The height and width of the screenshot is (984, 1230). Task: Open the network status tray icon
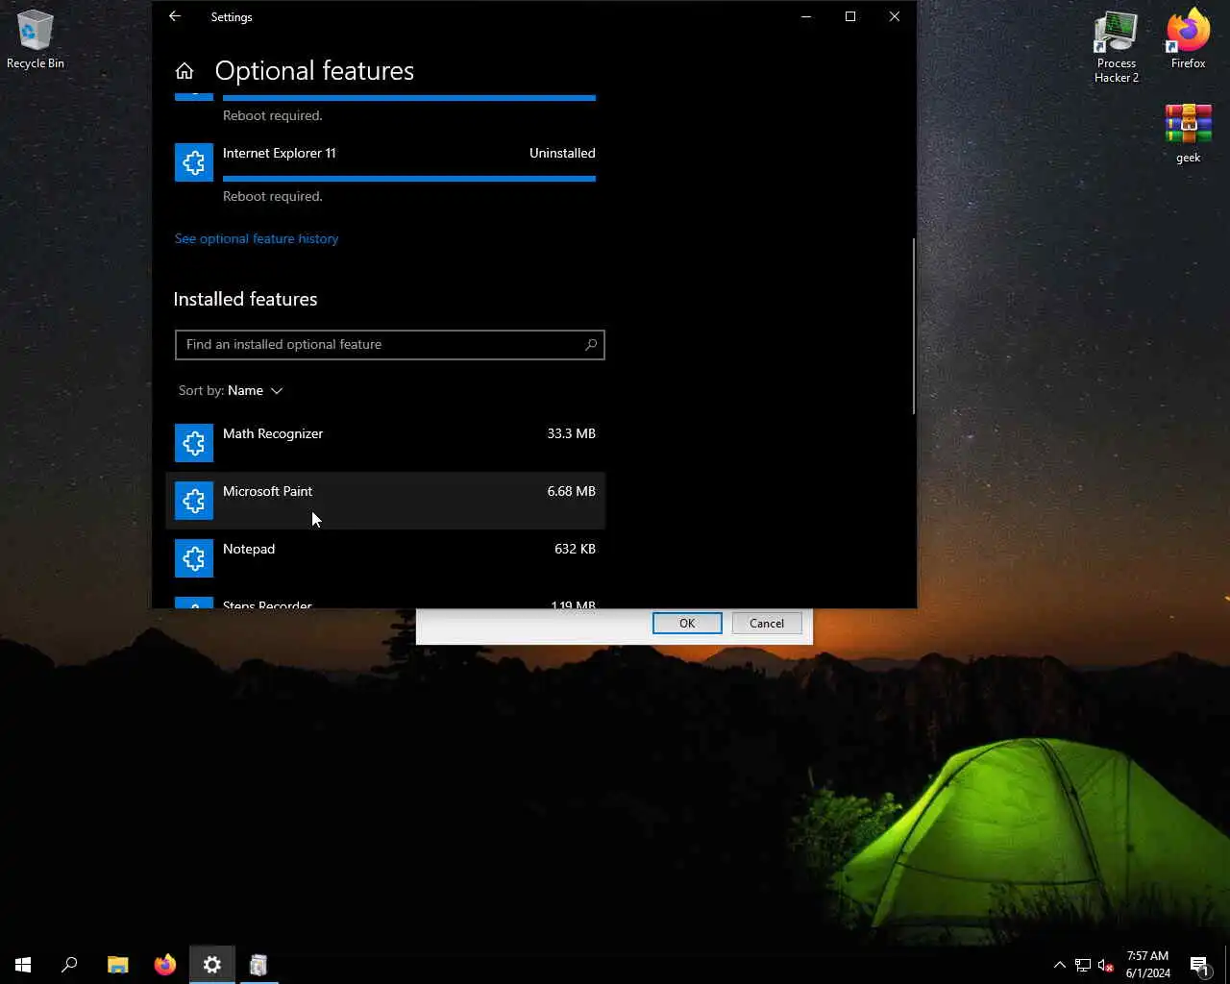[x=1083, y=965]
